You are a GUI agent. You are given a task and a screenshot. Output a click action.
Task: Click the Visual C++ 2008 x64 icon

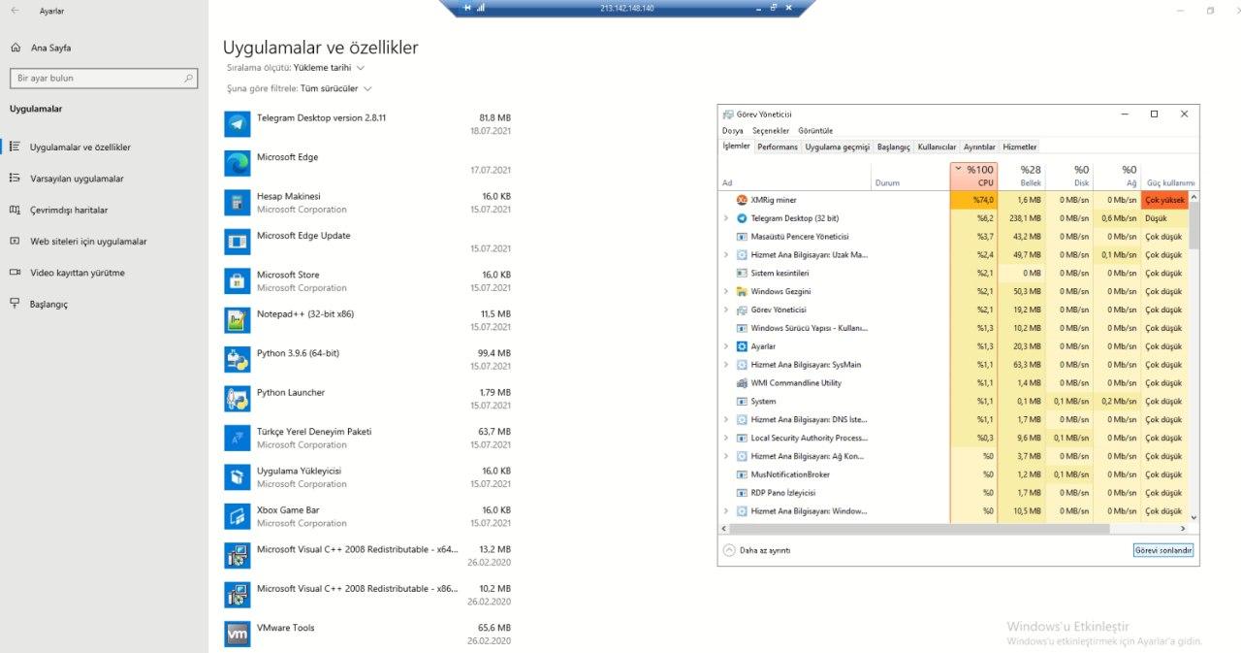tap(238, 556)
